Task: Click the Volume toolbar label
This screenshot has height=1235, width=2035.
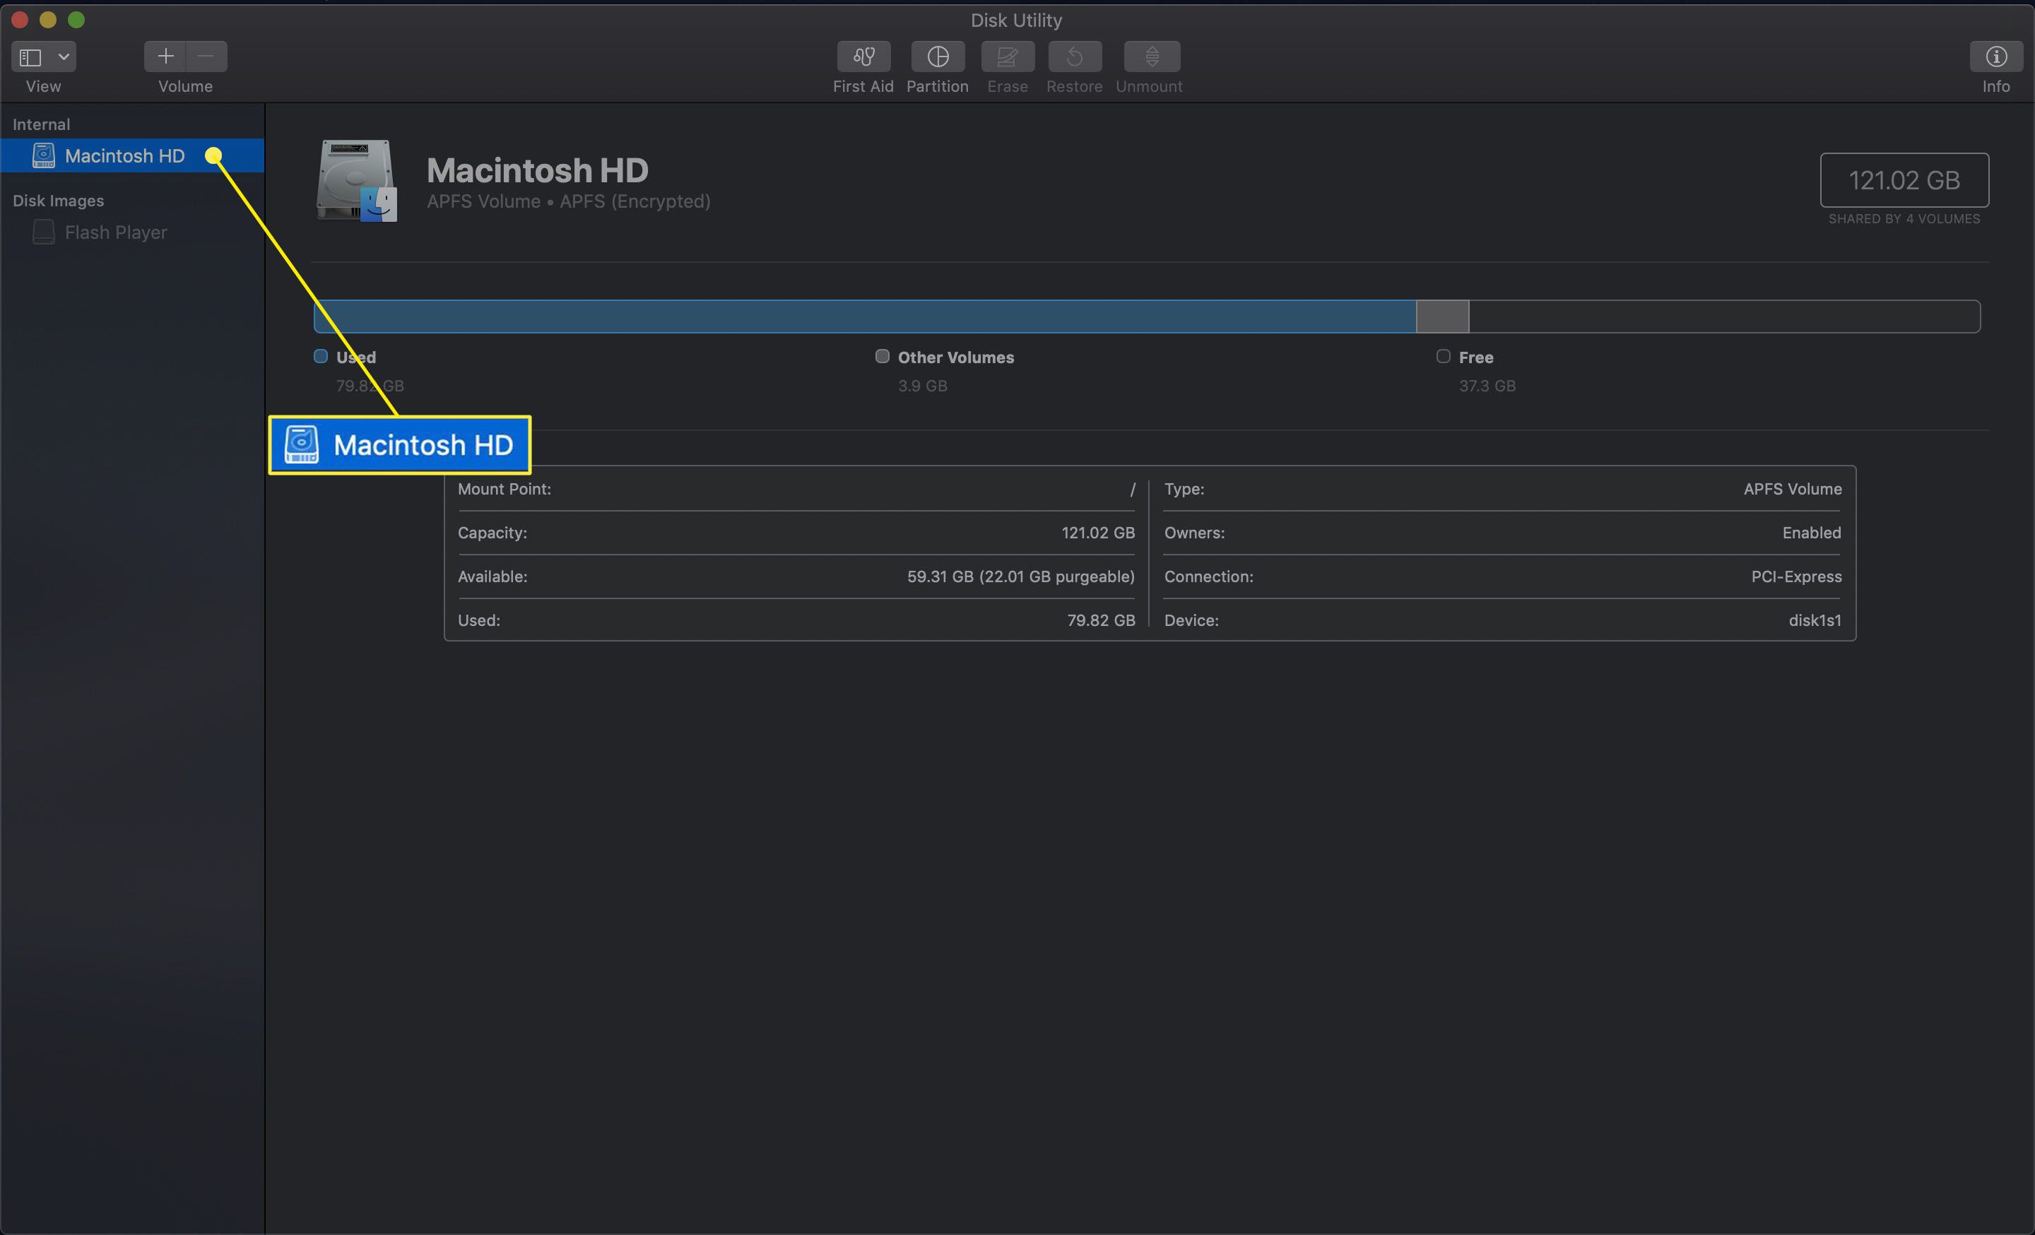Action: [185, 86]
